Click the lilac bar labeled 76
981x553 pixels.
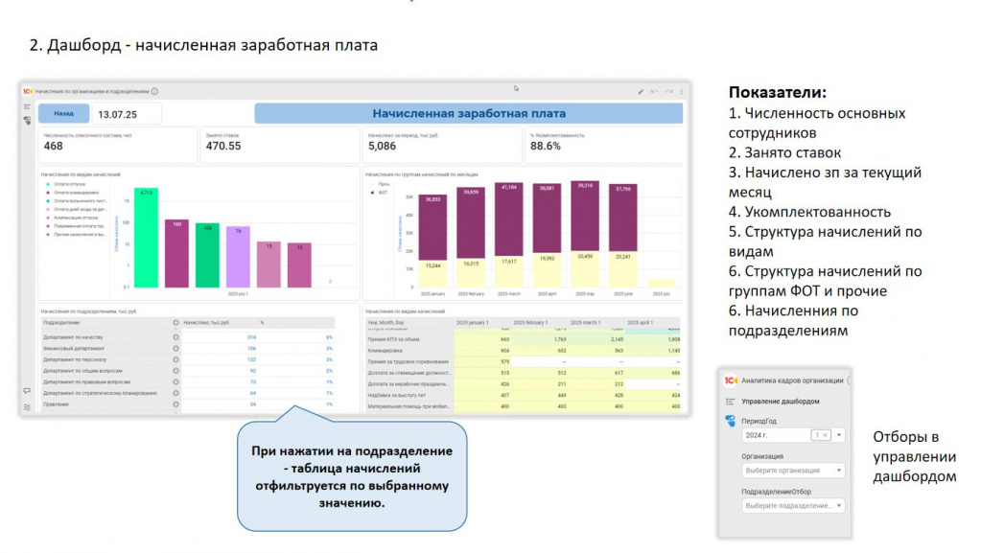(x=239, y=257)
